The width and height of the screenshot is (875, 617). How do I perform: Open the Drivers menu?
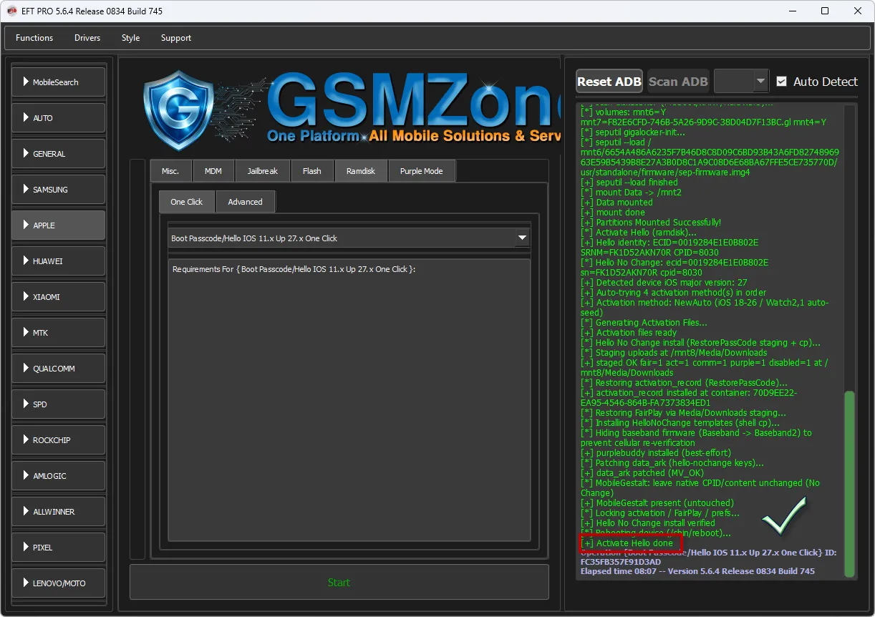tap(87, 38)
